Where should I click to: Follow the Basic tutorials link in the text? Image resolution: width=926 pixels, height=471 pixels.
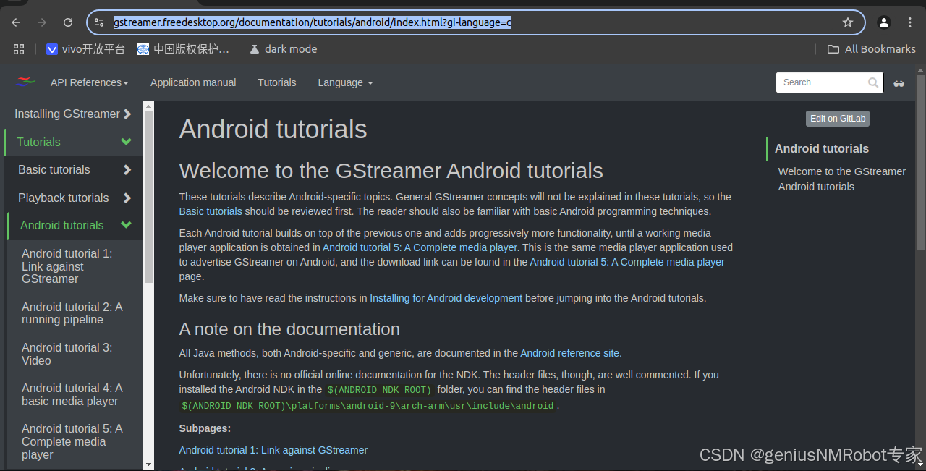click(211, 211)
